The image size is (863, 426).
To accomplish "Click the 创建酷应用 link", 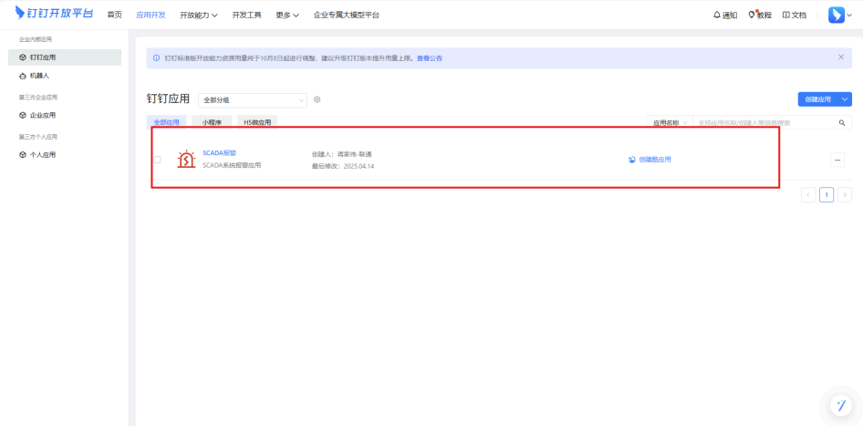I will click(650, 160).
